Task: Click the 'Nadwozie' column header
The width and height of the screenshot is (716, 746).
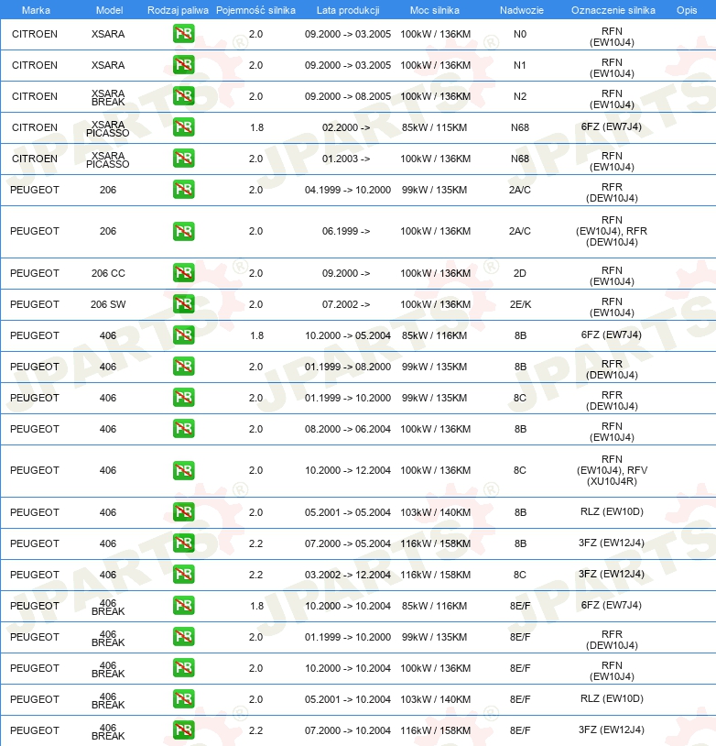Action: pos(522,10)
